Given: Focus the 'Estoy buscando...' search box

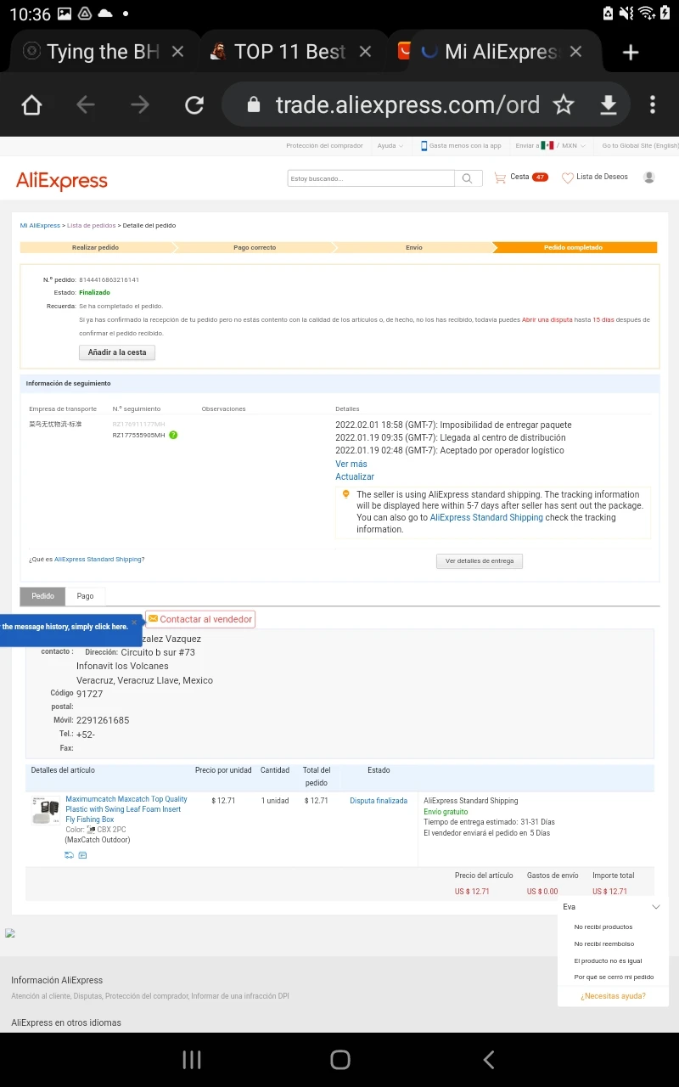Looking at the screenshot, I should 372,178.
